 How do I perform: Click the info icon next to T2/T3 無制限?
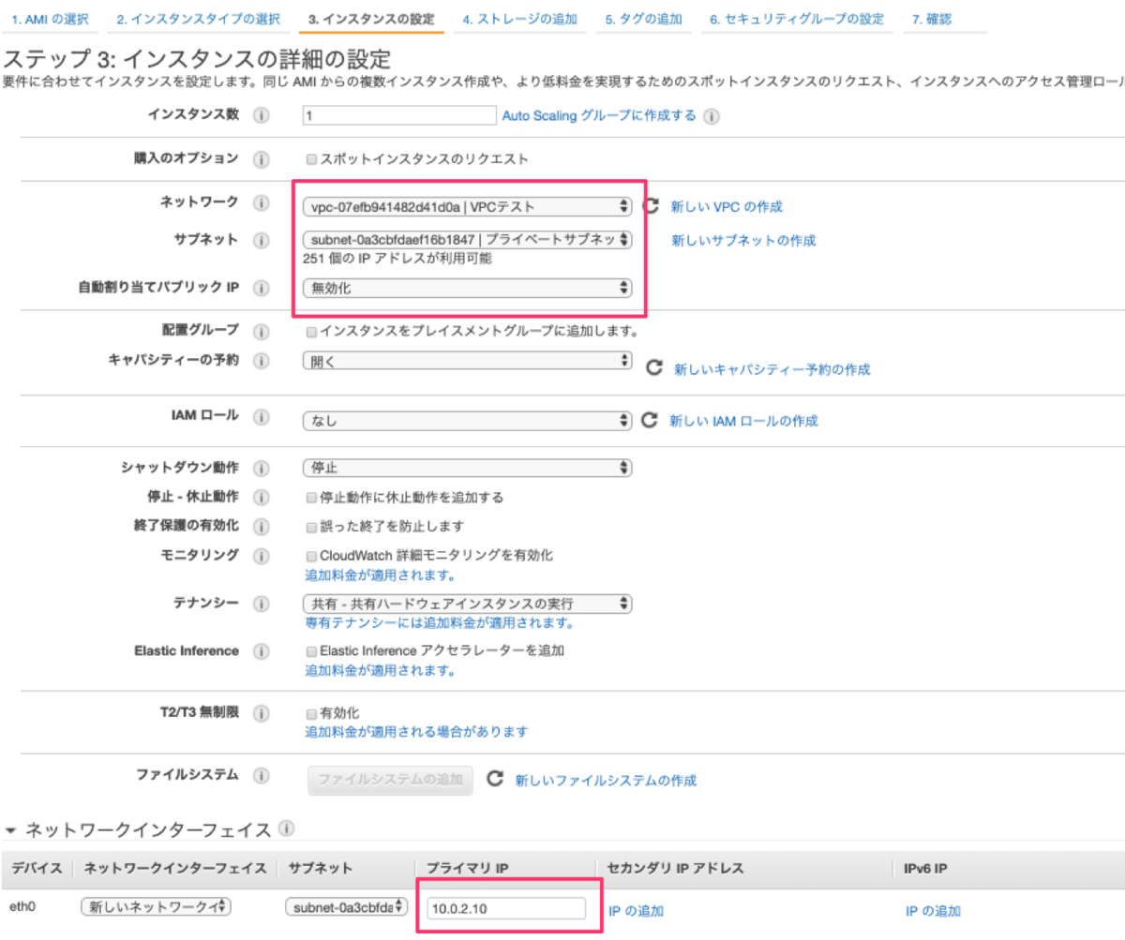pyautogui.click(x=262, y=712)
